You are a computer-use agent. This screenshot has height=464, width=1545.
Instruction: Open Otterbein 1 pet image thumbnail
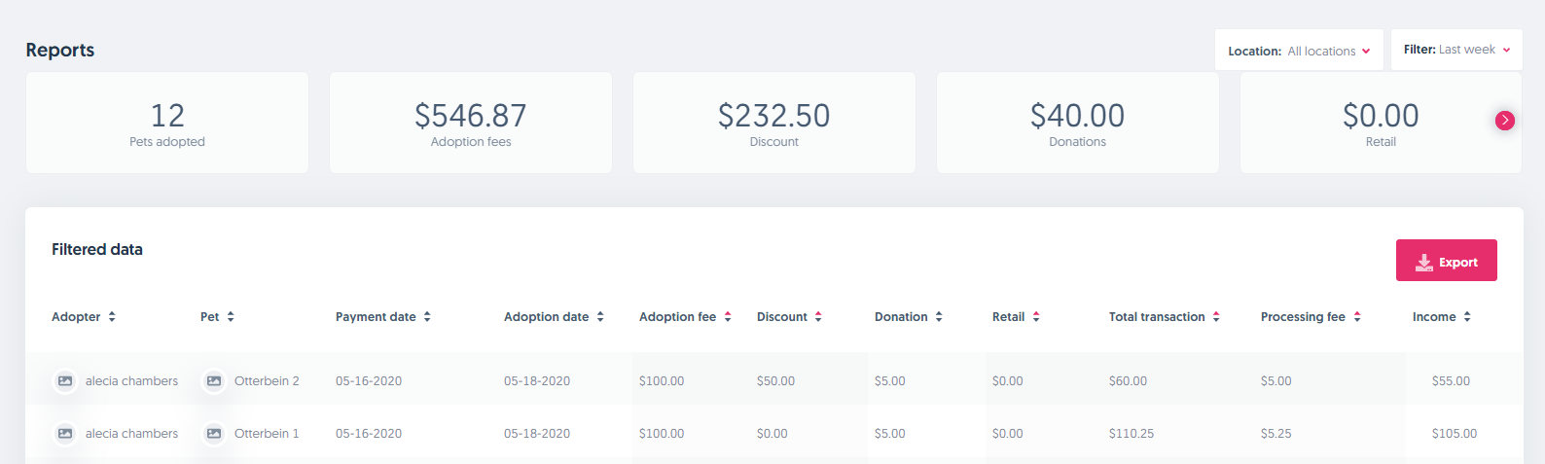(x=214, y=434)
